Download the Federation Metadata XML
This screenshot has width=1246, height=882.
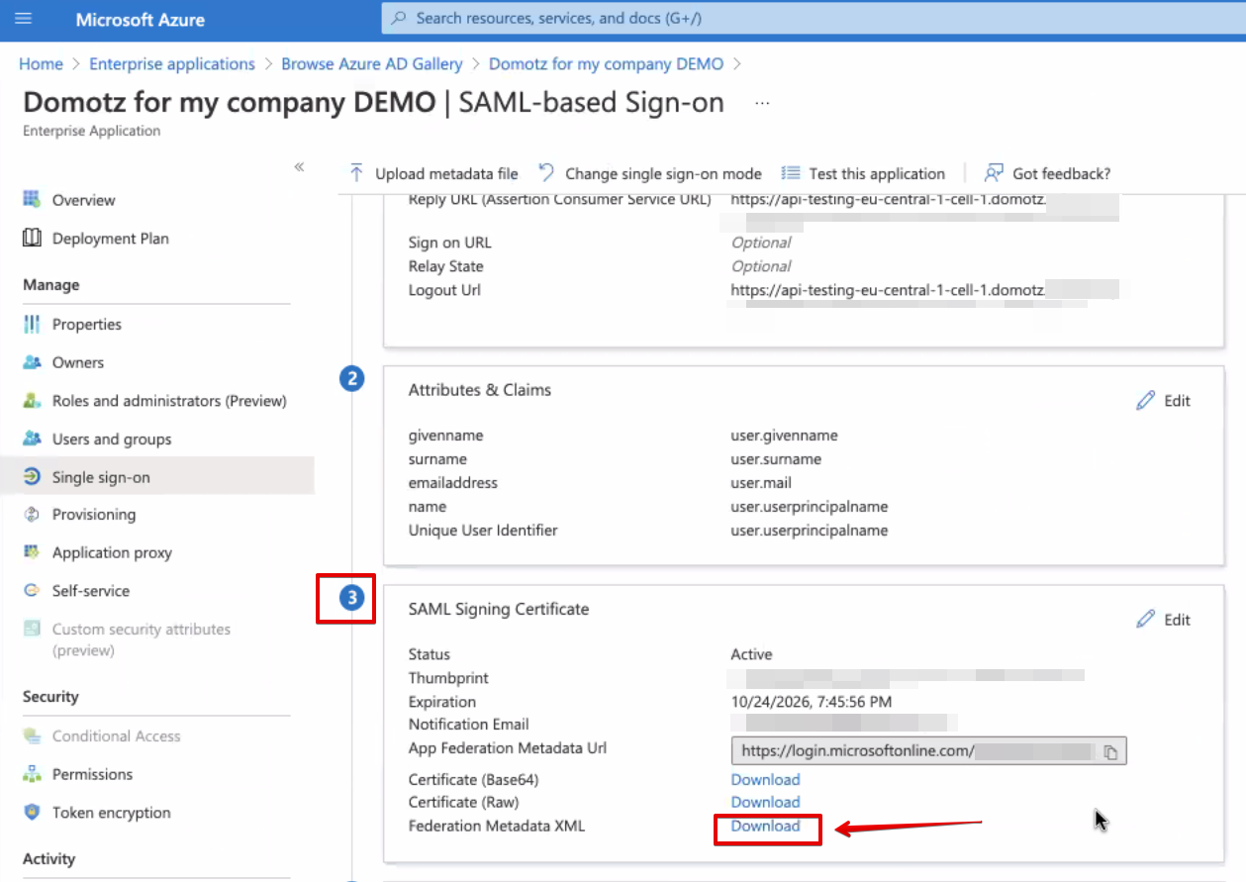tap(765, 826)
